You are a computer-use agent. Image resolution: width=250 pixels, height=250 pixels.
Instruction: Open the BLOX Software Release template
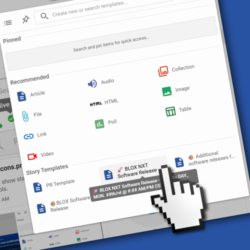[63, 205]
